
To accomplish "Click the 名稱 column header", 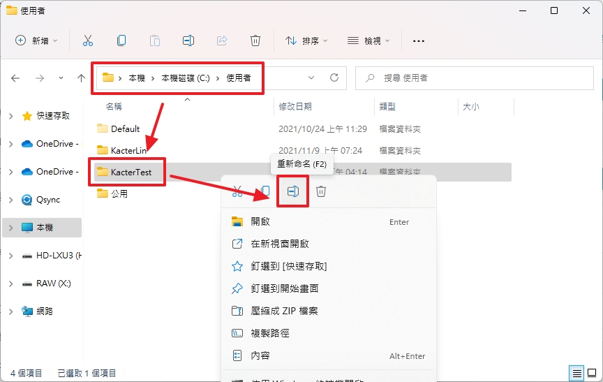I will pyautogui.click(x=114, y=107).
